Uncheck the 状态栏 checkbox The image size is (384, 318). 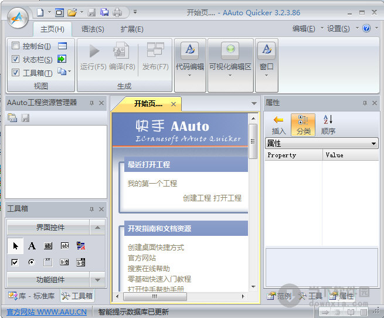point(15,59)
